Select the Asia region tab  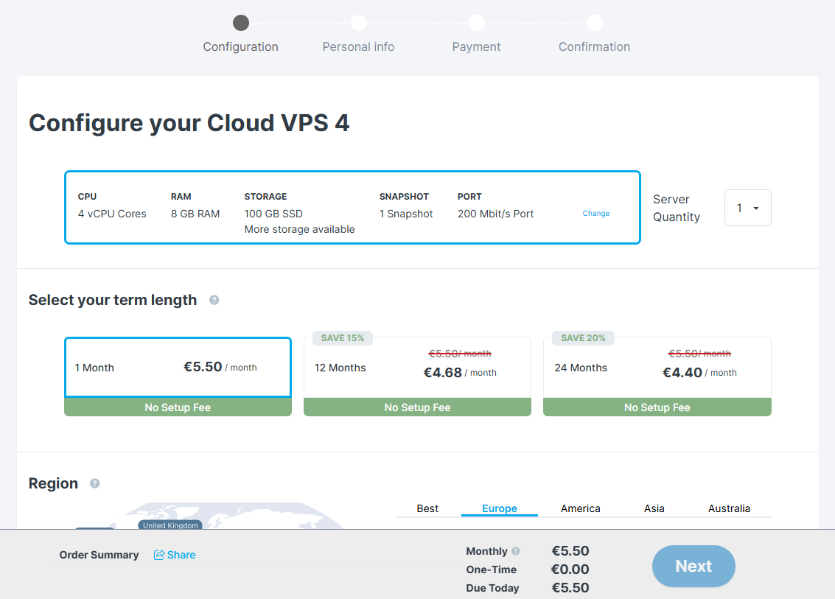pos(654,508)
